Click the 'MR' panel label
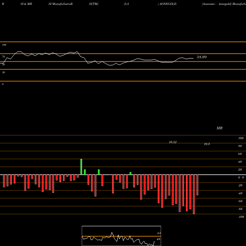 (219, 128)
